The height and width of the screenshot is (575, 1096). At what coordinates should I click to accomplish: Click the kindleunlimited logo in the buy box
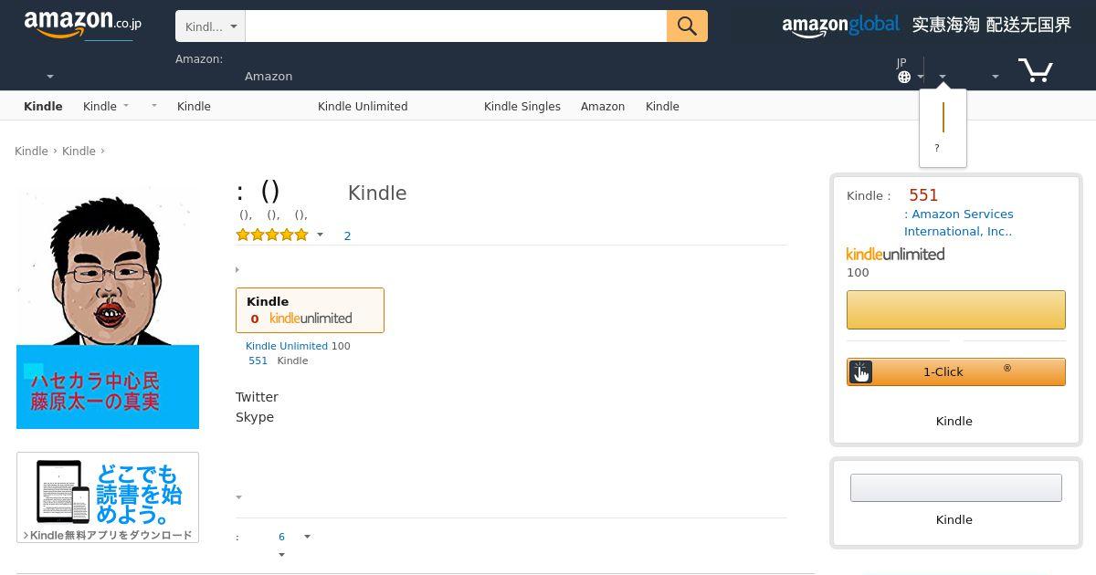pos(895,255)
